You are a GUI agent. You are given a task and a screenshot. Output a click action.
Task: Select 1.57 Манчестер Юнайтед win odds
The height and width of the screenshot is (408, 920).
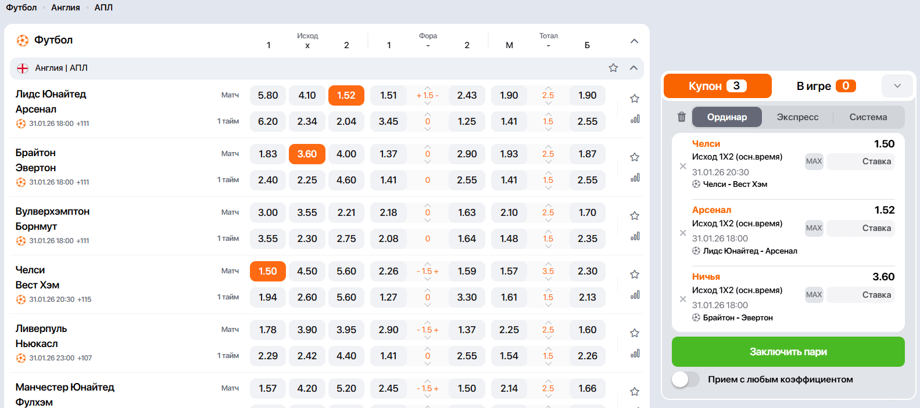(x=268, y=388)
